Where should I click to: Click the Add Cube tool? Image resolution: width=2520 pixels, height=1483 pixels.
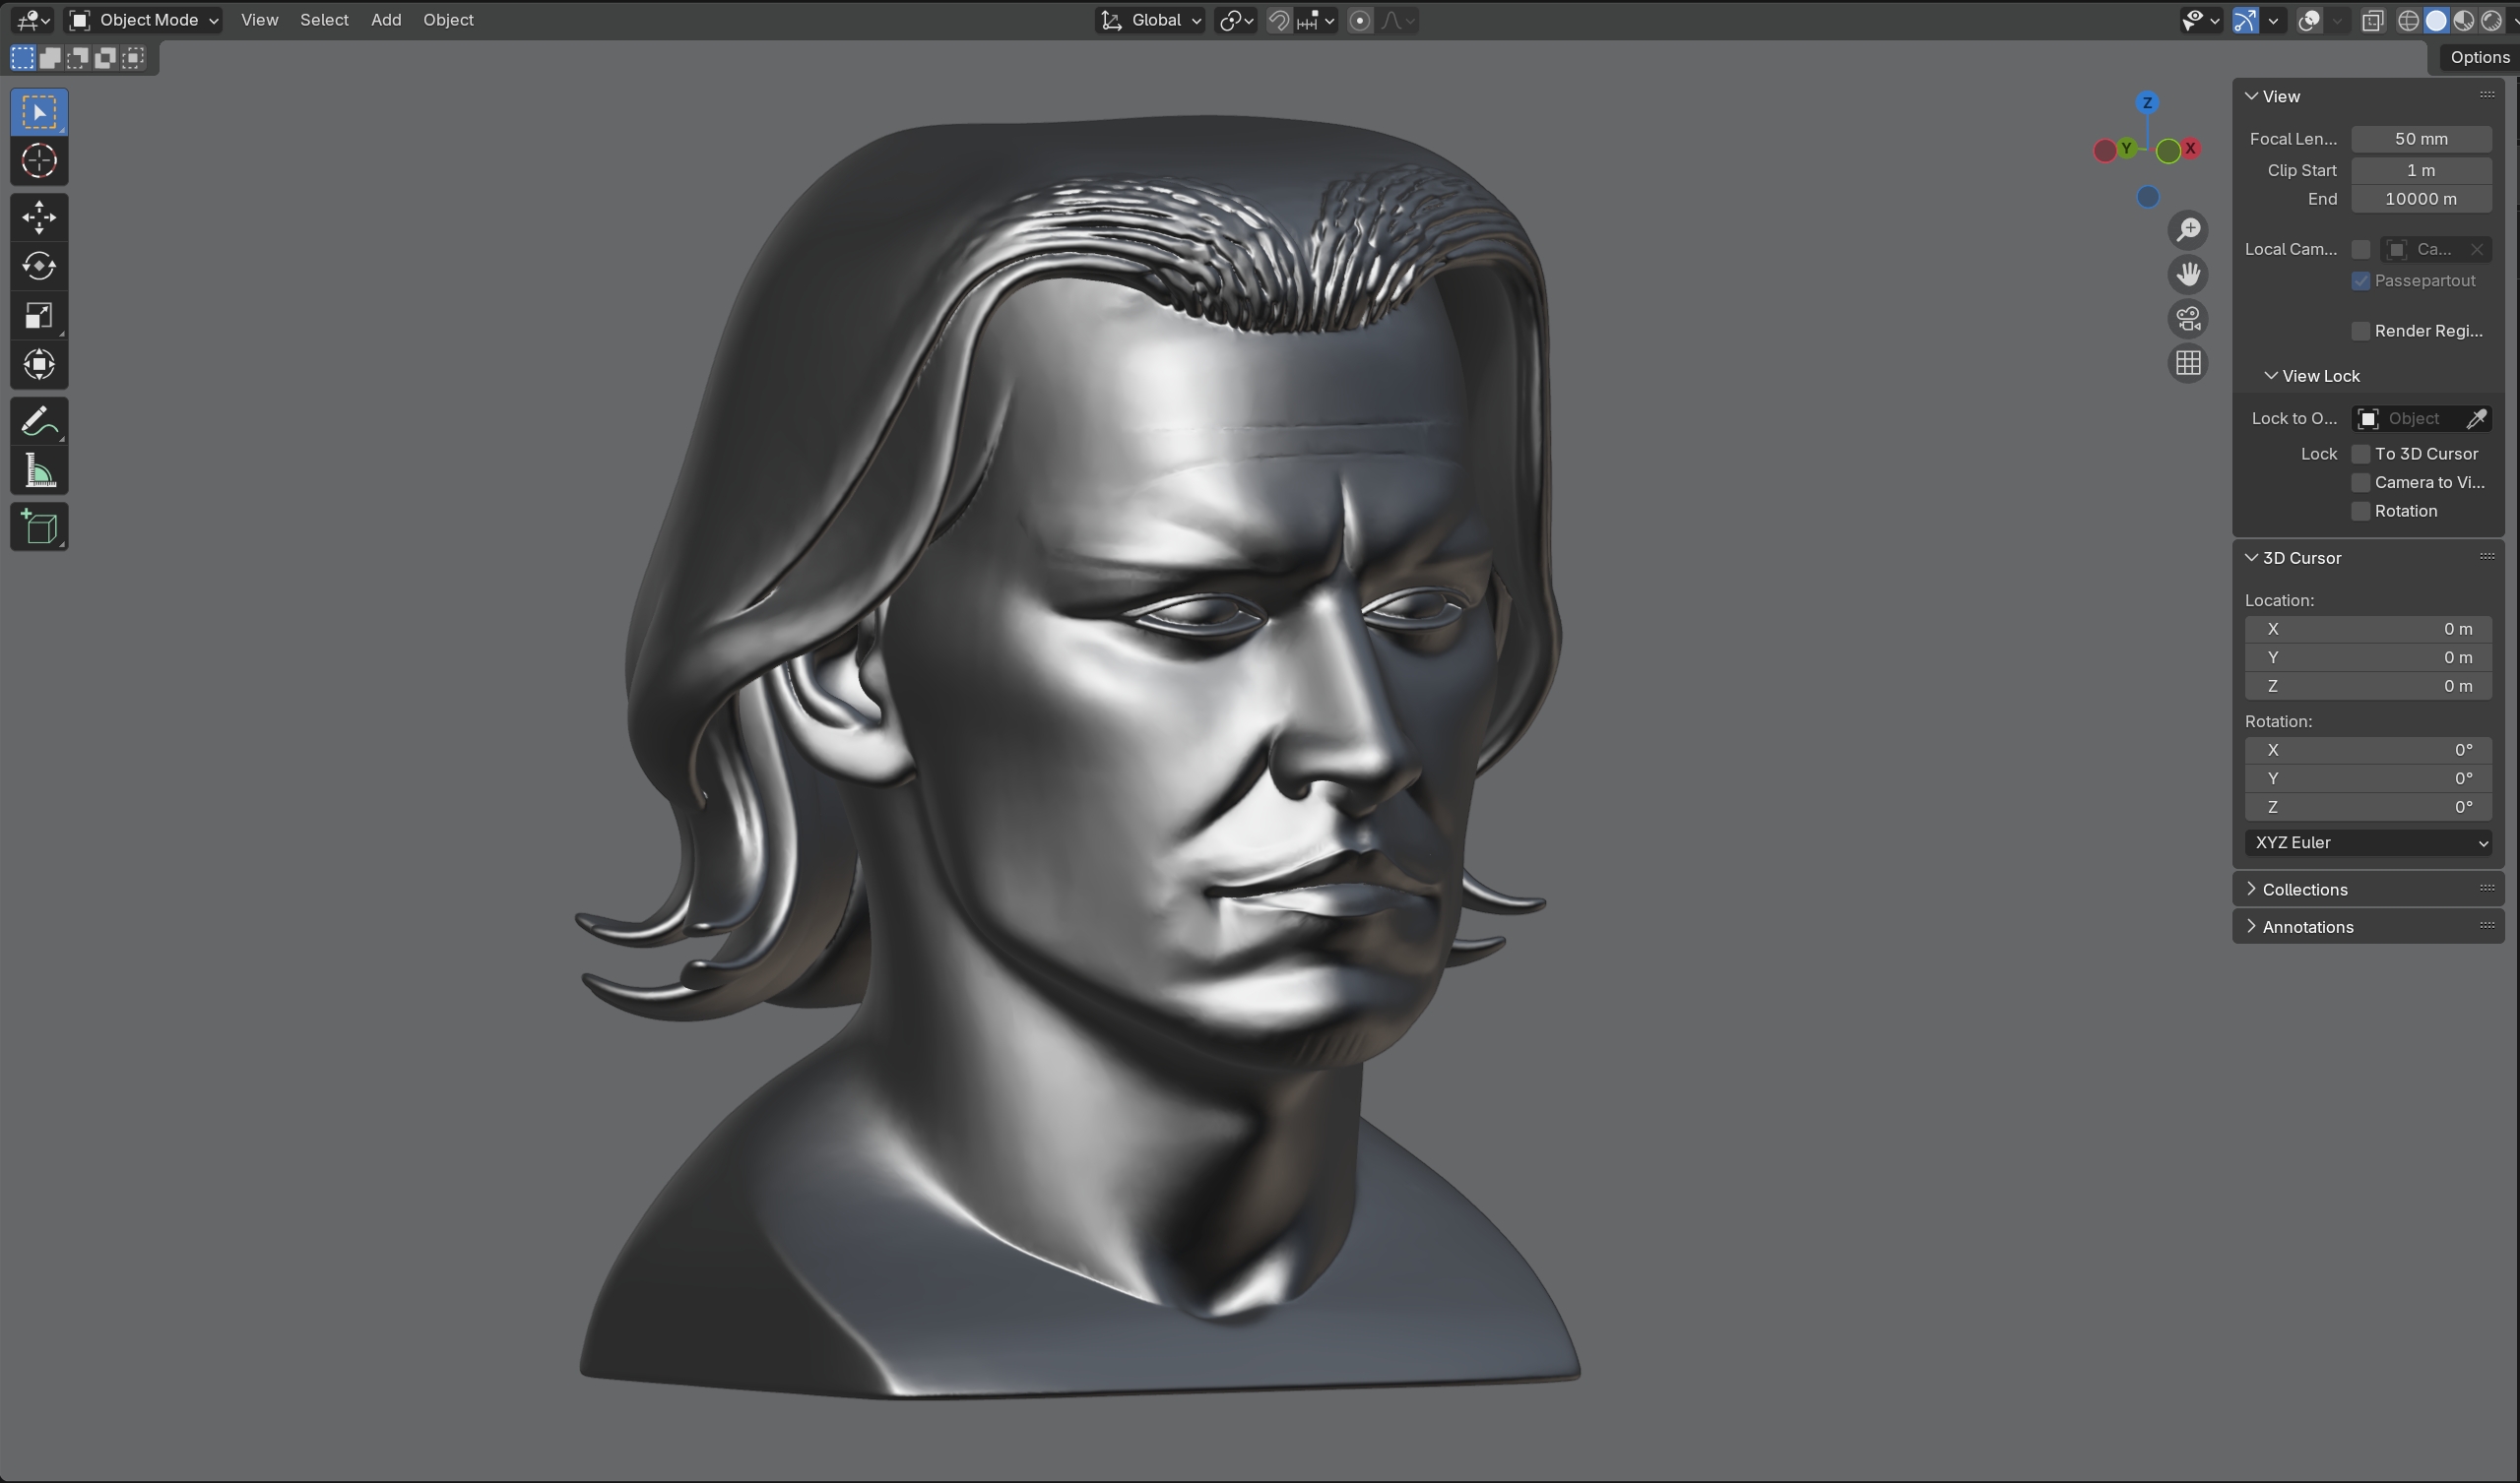click(39, 527)
